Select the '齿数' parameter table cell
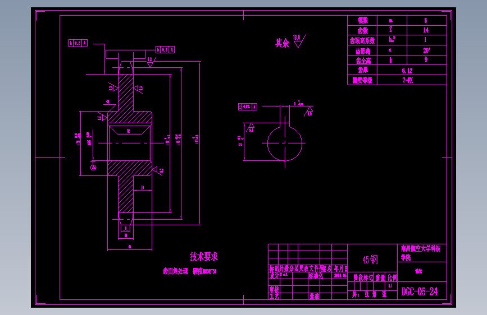Image resolution: width=487 pixels, height=315 pixels. pyautogui.click(x=362, y=30)
